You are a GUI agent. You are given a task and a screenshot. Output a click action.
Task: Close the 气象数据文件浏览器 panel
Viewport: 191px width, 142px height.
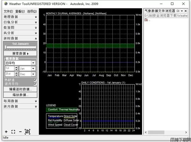click(x=186, y=11)
